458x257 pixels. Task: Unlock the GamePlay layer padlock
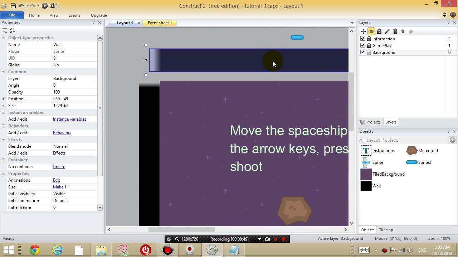click(369, 45)
